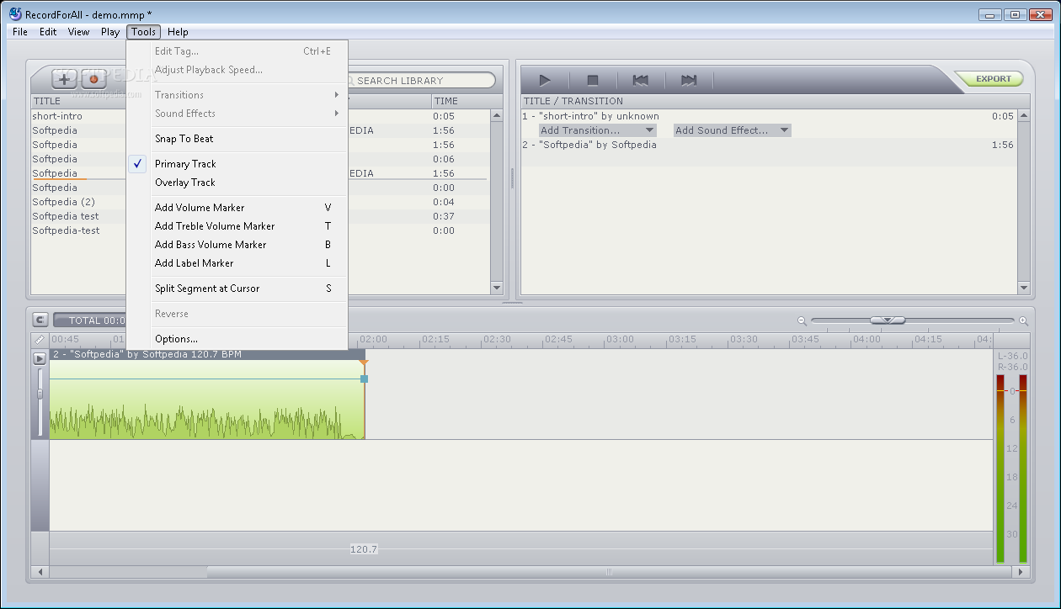Screen dimensions: 1061x609
Task: Click the timeline horizontal scrollbar thumb
Action: point(609,572)
